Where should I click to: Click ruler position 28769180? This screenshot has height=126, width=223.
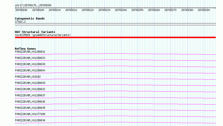tap(21, 10)
